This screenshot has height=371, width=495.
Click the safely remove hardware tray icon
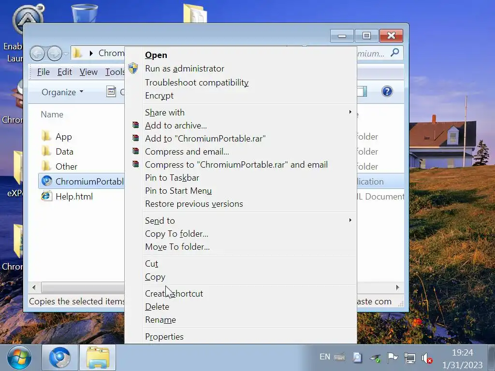[375, 358]
